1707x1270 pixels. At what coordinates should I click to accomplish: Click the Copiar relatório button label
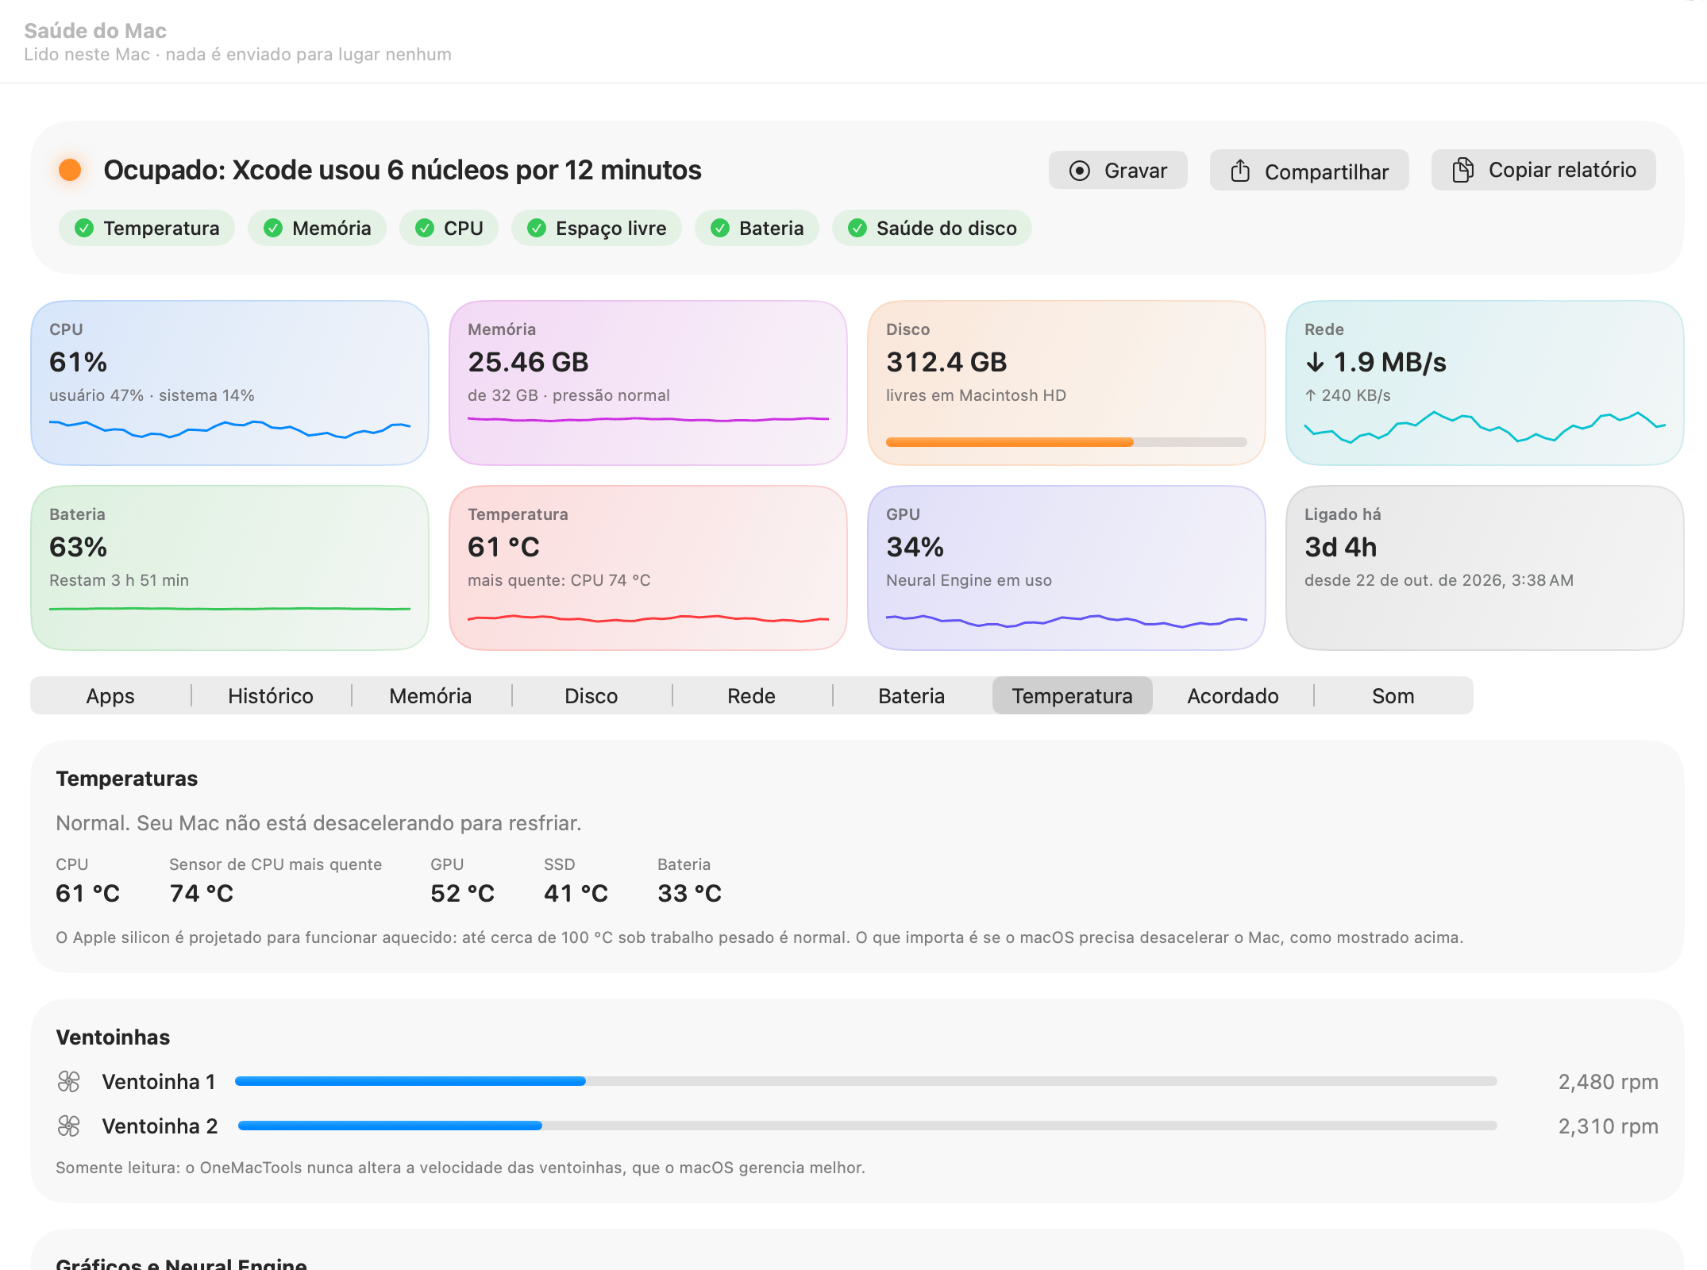[x=1563, y=170]
